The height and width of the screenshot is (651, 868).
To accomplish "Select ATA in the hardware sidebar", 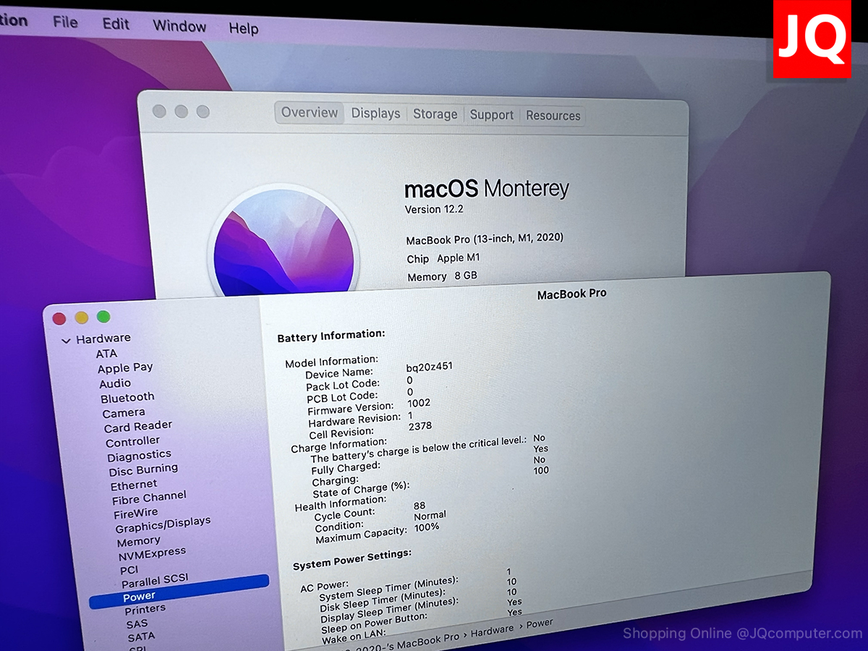I will click(x=106, y=354).
